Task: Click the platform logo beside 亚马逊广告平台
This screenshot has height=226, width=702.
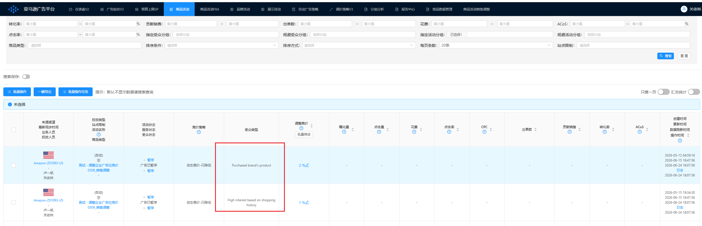Action: 13,9
